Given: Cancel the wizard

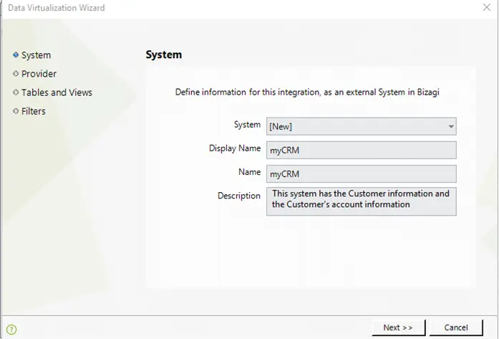Looking at the screenshot, I should [x=456, y=328].
